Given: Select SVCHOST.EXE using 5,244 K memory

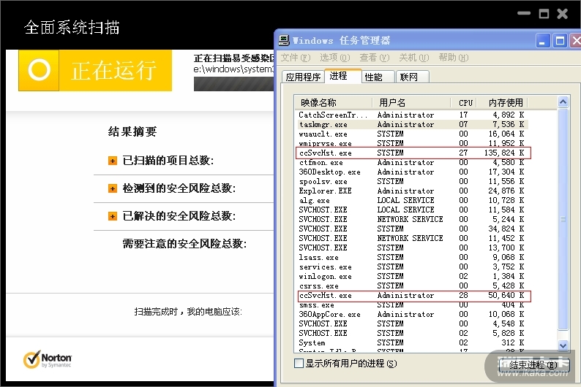Looking at the screenshot, I should click(412, 219).
